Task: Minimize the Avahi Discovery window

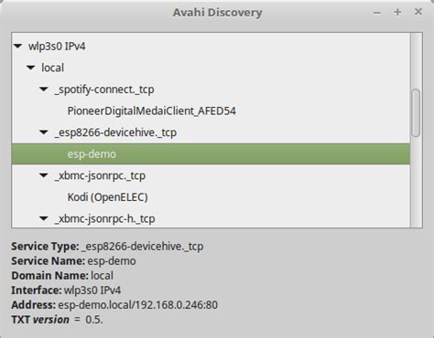Action: click(377, 13)
